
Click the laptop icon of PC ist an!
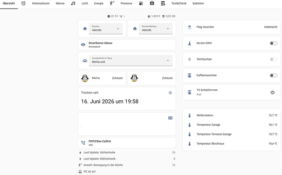pos(80,172)
